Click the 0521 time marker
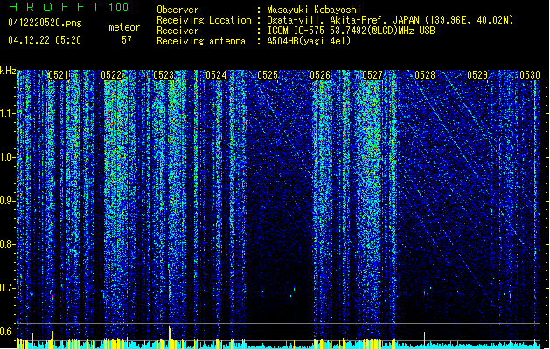This screenshot has width=550, height=349. [x=59, y=75]
